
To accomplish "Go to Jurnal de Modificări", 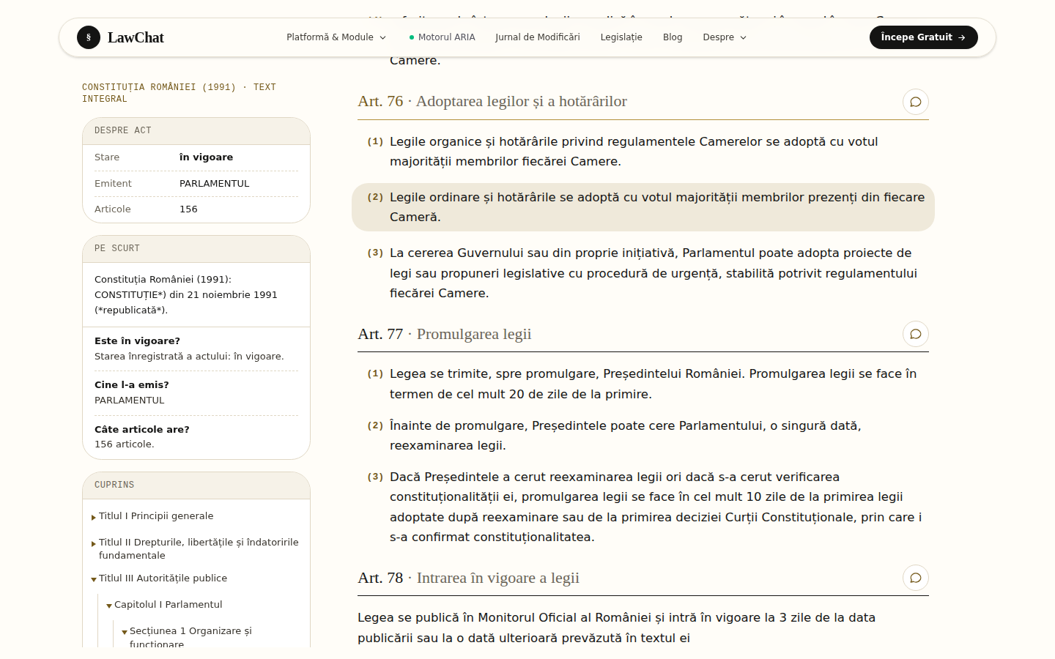I will click(538, 37).
